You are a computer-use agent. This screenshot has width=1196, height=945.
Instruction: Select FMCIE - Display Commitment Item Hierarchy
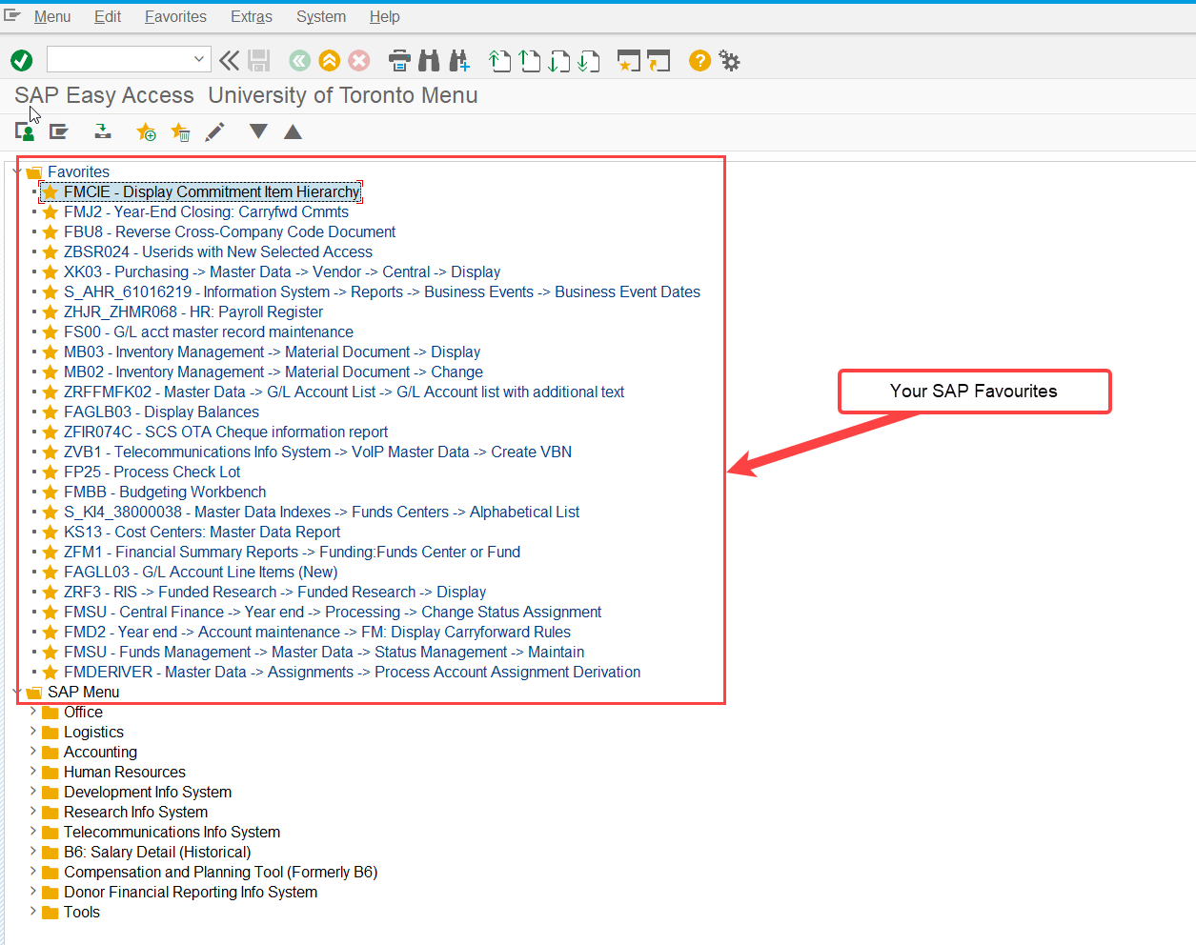(x=212, y=191)
